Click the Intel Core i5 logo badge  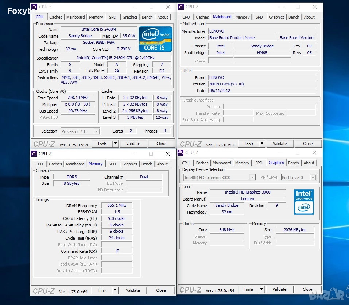(x=155, y=39)
